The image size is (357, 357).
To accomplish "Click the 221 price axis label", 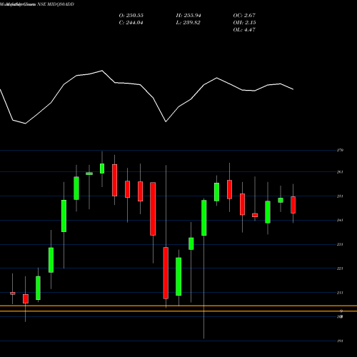I will (340, 268).
